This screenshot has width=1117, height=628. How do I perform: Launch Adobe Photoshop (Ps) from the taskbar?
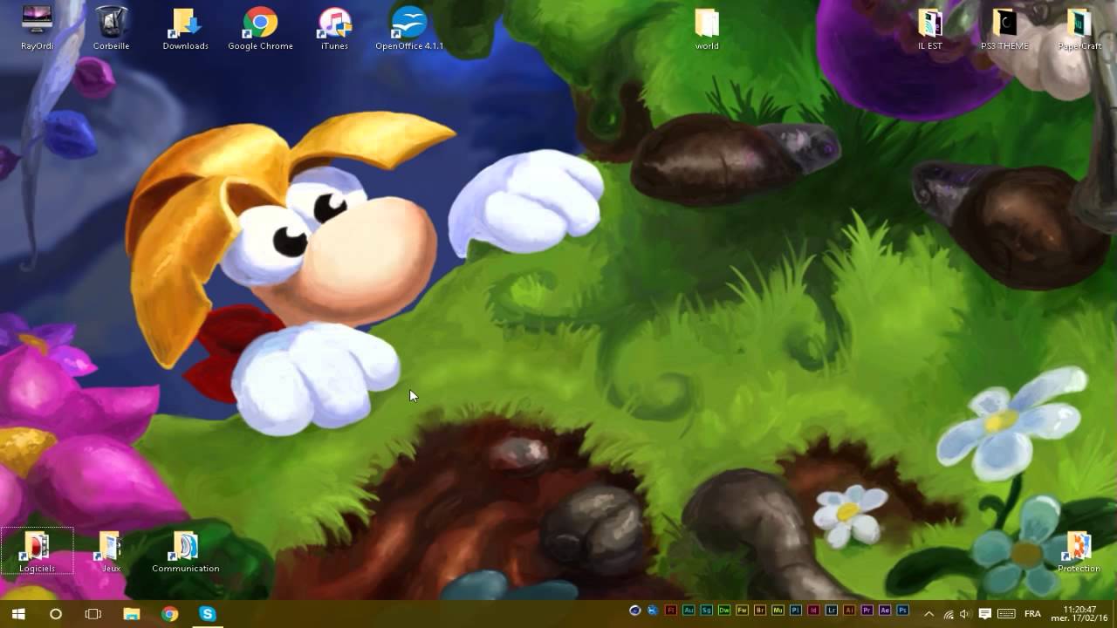903,611
